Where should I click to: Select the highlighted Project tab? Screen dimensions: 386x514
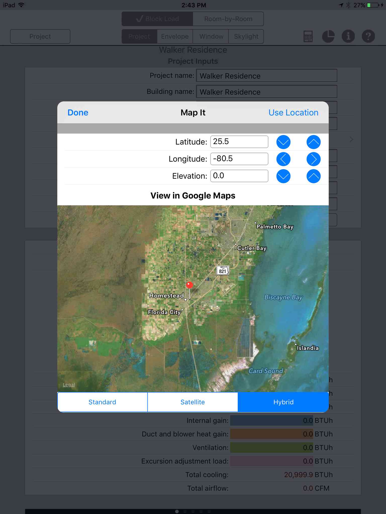(139, 36)
